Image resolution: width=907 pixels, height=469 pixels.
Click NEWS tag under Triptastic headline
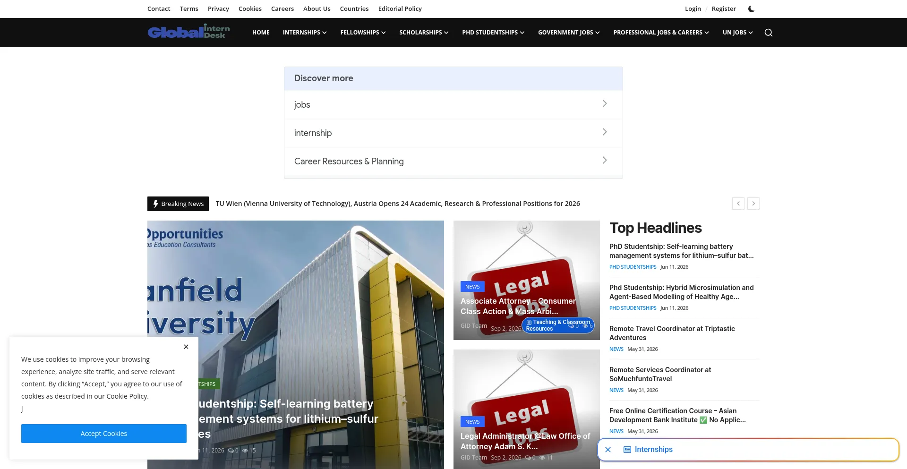616,349
